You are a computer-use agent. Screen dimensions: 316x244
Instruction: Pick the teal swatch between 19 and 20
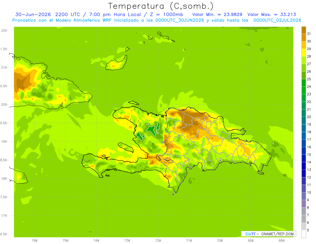tap(304, 121)
